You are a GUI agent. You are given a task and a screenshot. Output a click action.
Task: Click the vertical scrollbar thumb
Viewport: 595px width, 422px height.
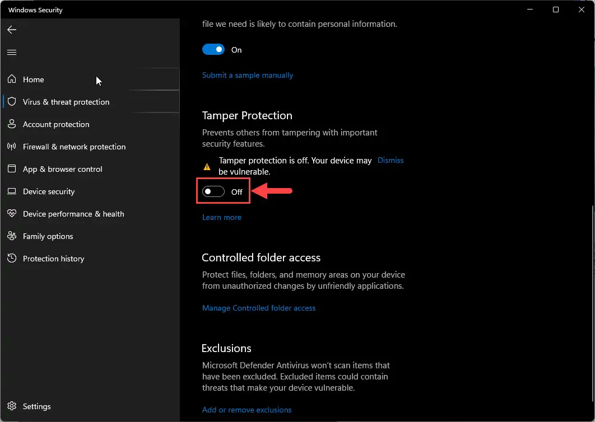tap(593, 303)
